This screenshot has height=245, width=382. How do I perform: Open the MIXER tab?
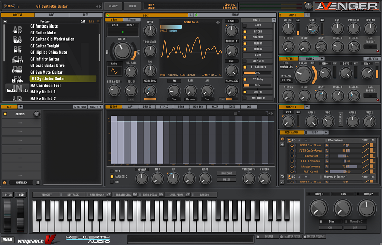pos(215,107)
